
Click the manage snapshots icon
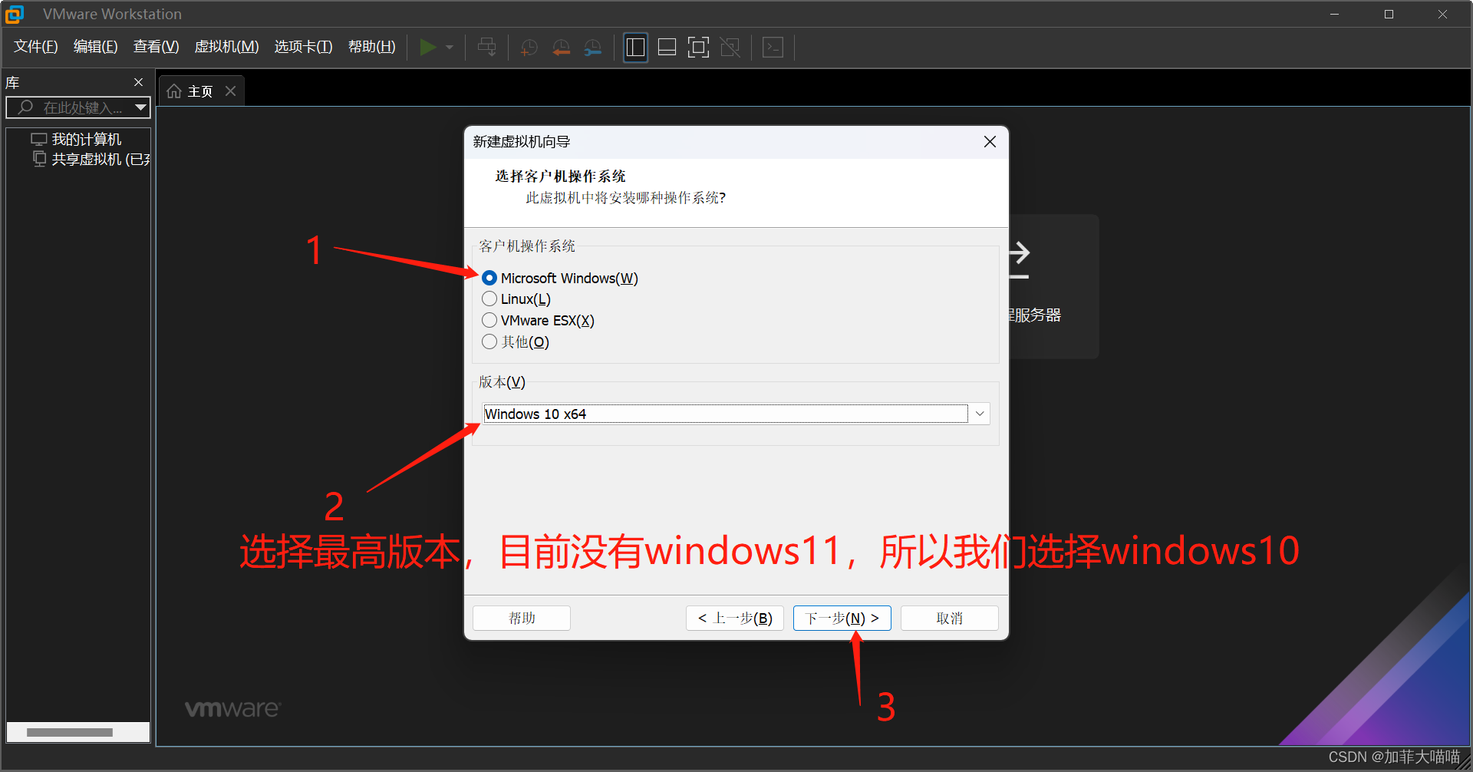(x=593, y=48)
